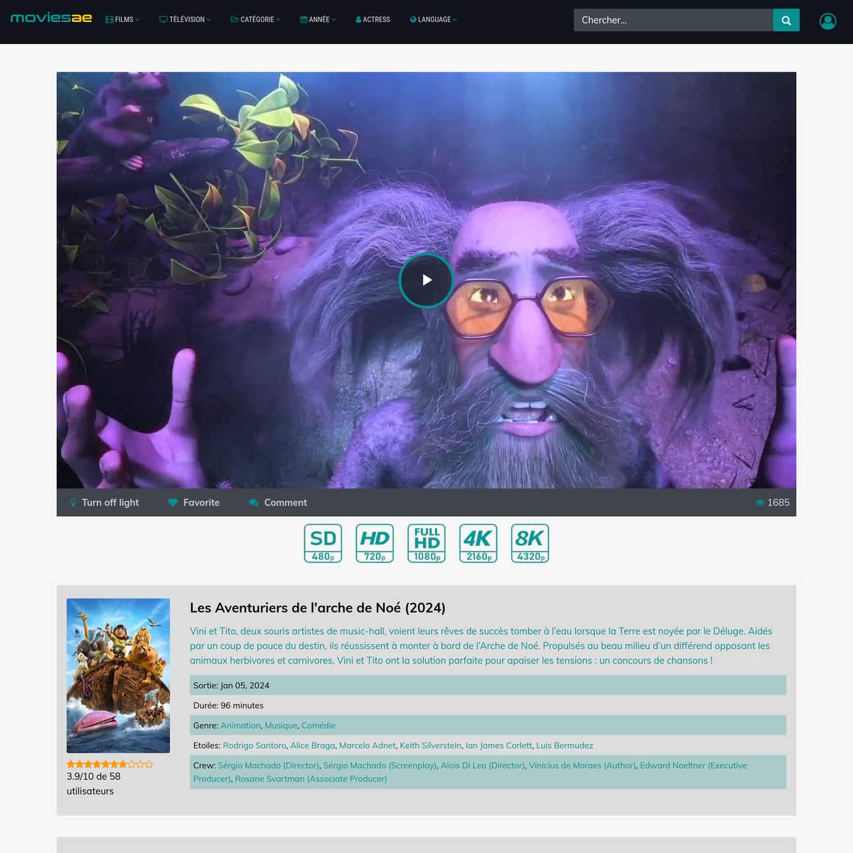
Task: Select HD 720p quality badge
Action: [375, 543]
